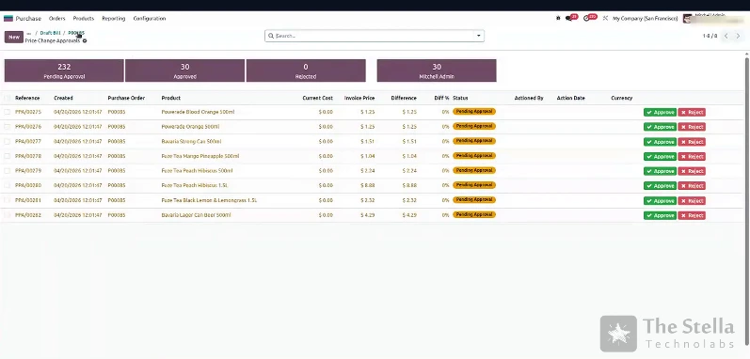Reject Bavaria Lager Can Beer 500ml row

pos(692,215)
